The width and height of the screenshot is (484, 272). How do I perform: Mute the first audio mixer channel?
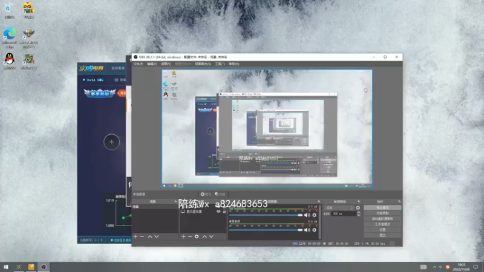(307, 215)
